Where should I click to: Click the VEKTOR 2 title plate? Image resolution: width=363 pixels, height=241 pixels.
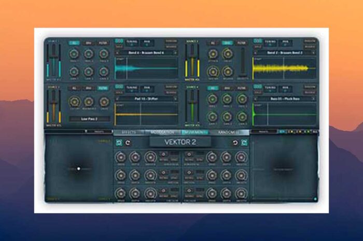[x=180, y=142]
